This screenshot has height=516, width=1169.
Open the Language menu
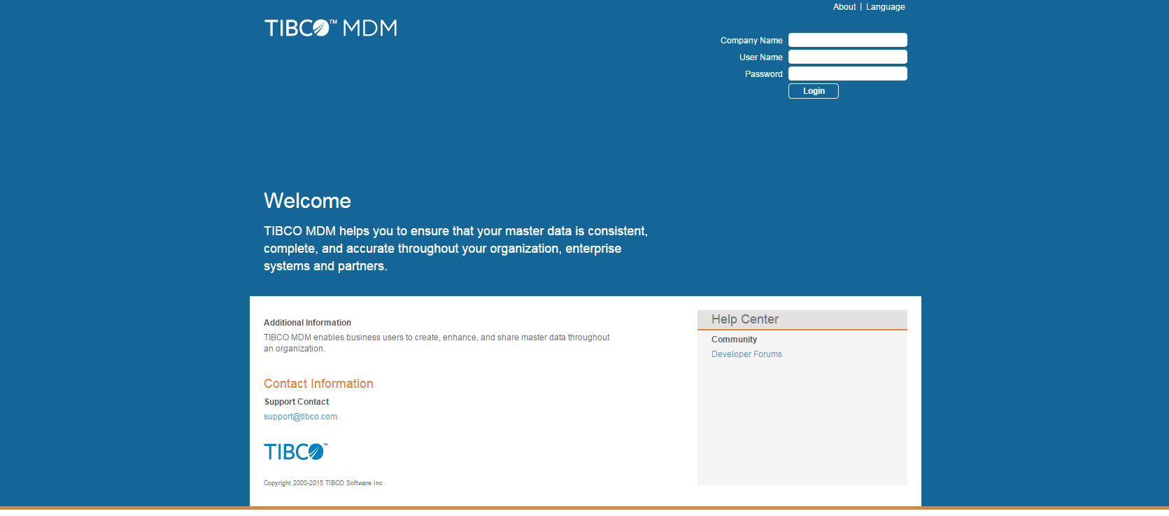point(885,7)
